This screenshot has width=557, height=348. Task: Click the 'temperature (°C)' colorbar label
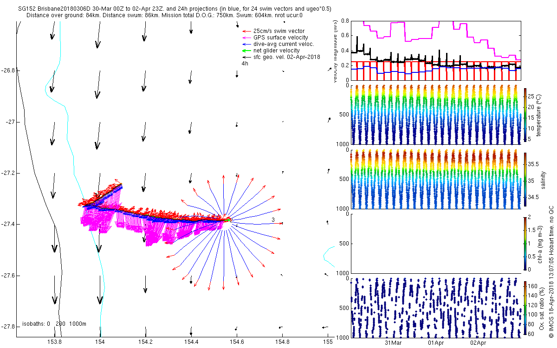tap(539, 116)
